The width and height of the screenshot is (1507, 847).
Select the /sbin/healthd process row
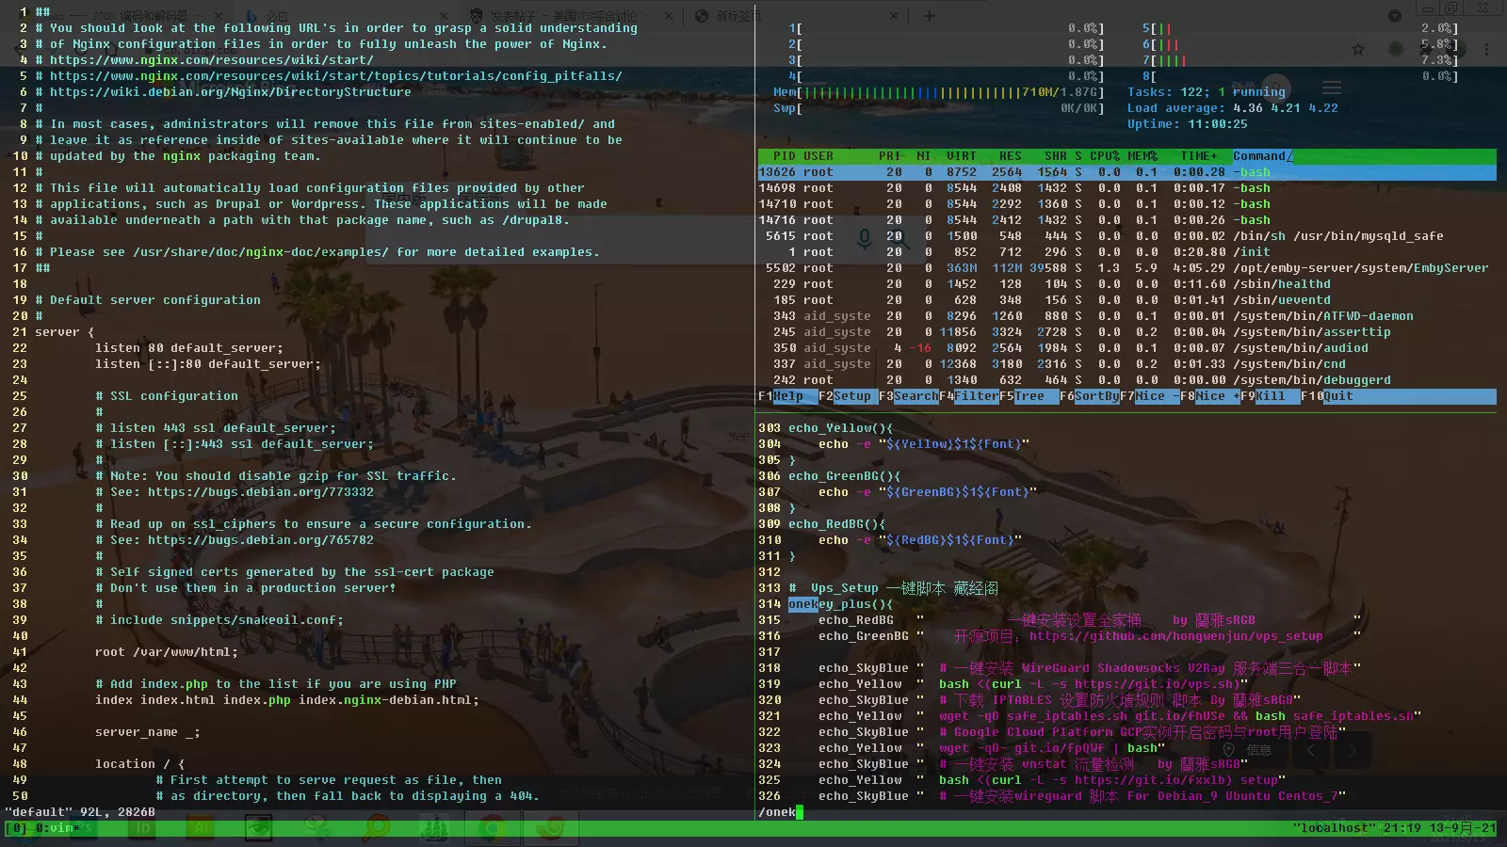pyautogui.click(x=1127, y=284)
